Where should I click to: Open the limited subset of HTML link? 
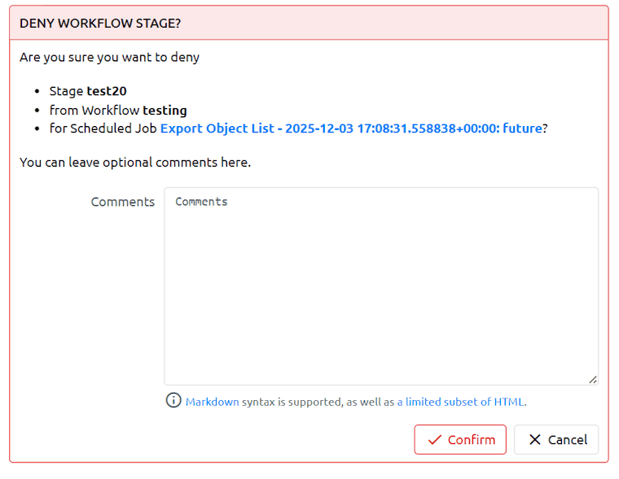point(460,402)
